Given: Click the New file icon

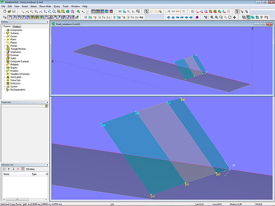Looking at the screenshot, I should 4,12.
